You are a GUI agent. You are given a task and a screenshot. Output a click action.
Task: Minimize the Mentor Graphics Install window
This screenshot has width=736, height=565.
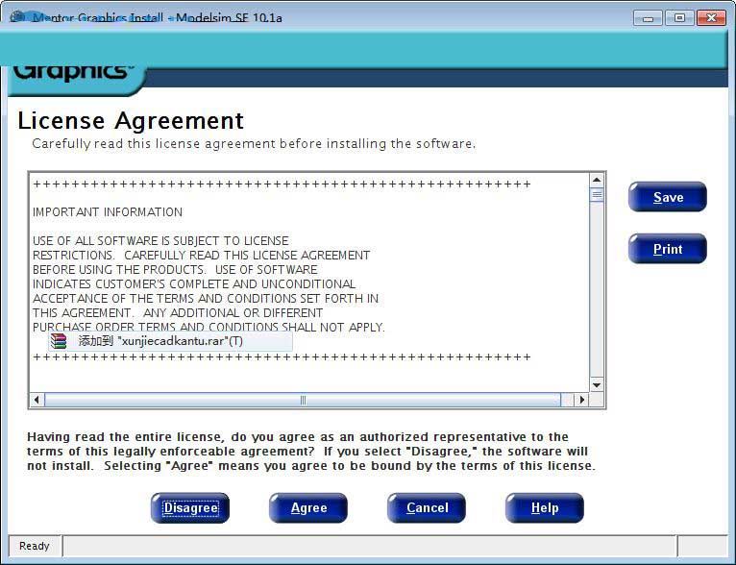point(648,18)
